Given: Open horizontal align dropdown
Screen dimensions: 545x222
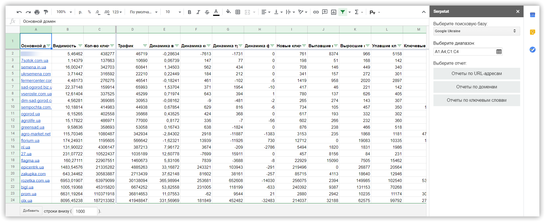Looking at the screenshot, I should click(x=266, y=12).
